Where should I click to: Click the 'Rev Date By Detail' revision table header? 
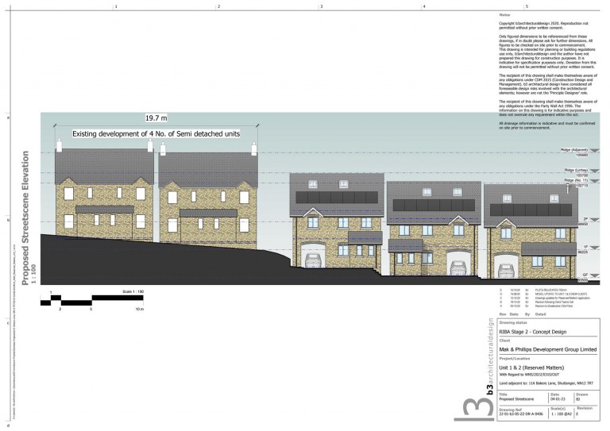pos(523,314)
